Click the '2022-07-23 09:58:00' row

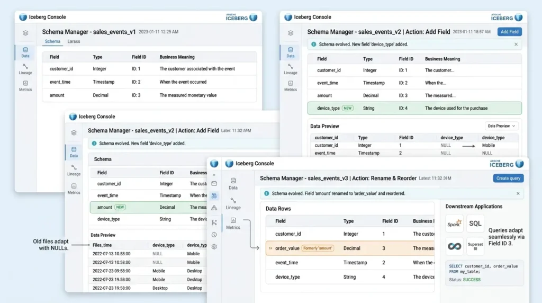(x=148, y=271)
